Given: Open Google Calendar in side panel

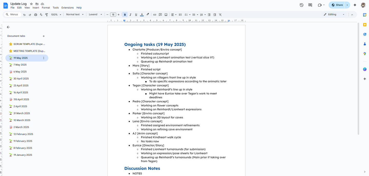Looking at the screenshot, I should [365, 15].
